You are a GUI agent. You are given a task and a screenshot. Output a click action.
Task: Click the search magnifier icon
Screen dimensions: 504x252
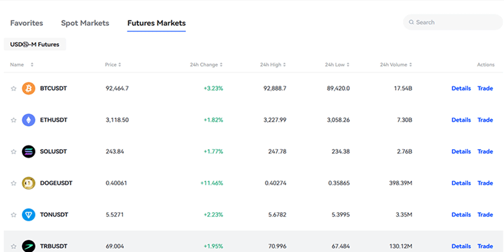point(411,23)
